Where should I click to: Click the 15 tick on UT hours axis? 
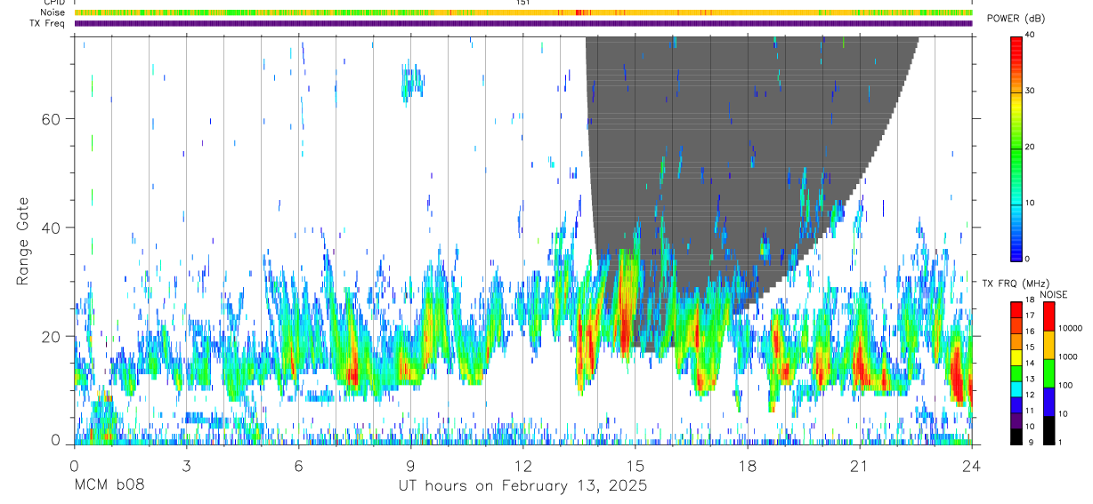point(635,467)
